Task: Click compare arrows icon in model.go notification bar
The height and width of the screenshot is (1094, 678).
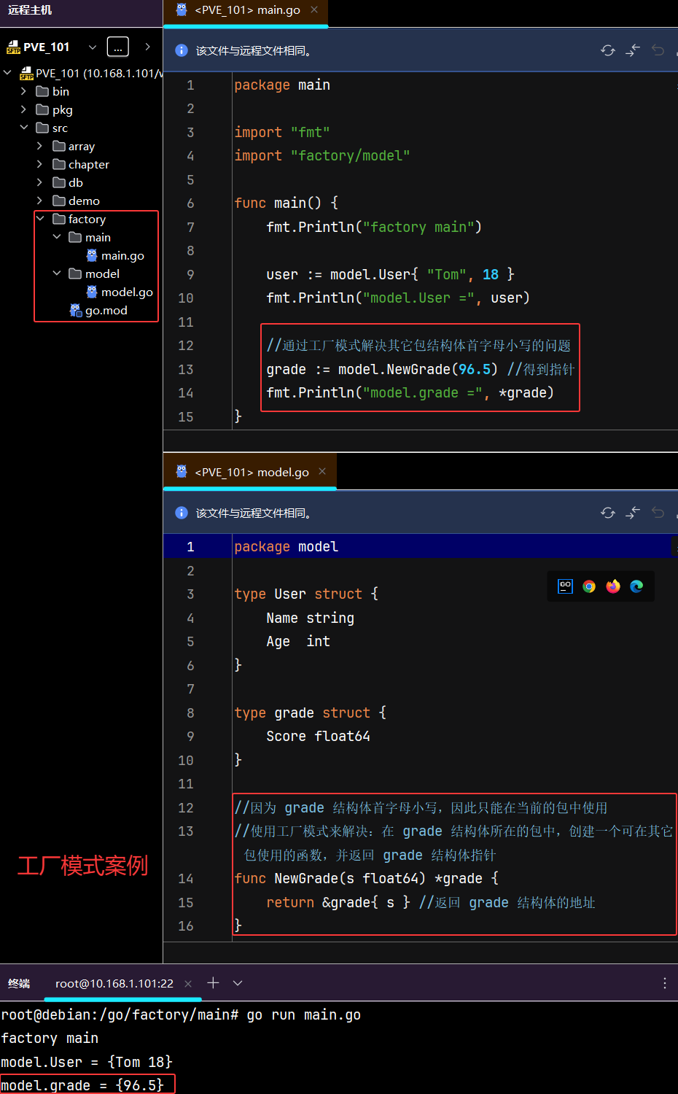Action: click(x=633, y=513)
